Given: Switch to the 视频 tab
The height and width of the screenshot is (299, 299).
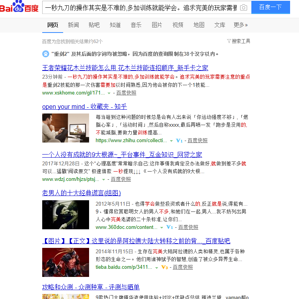Looking at the screenshot, I should click(178, 25).
